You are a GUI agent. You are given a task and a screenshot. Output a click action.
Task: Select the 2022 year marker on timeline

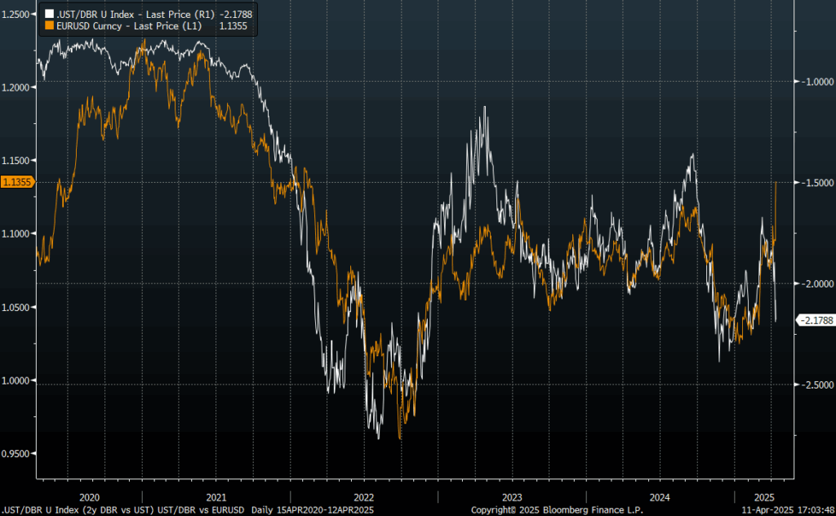point(363,496)
